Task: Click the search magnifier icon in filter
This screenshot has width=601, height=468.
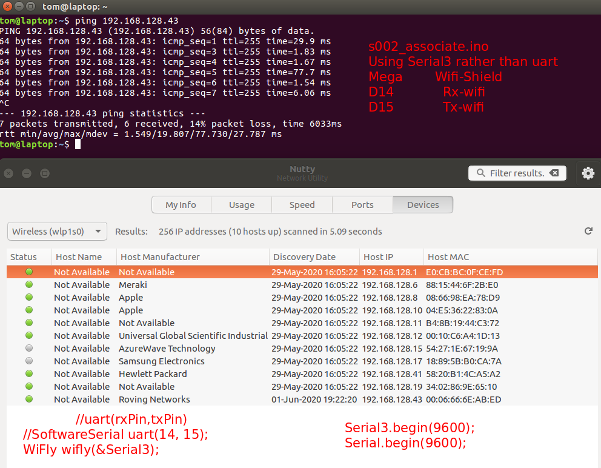Action: click(480, 173)
